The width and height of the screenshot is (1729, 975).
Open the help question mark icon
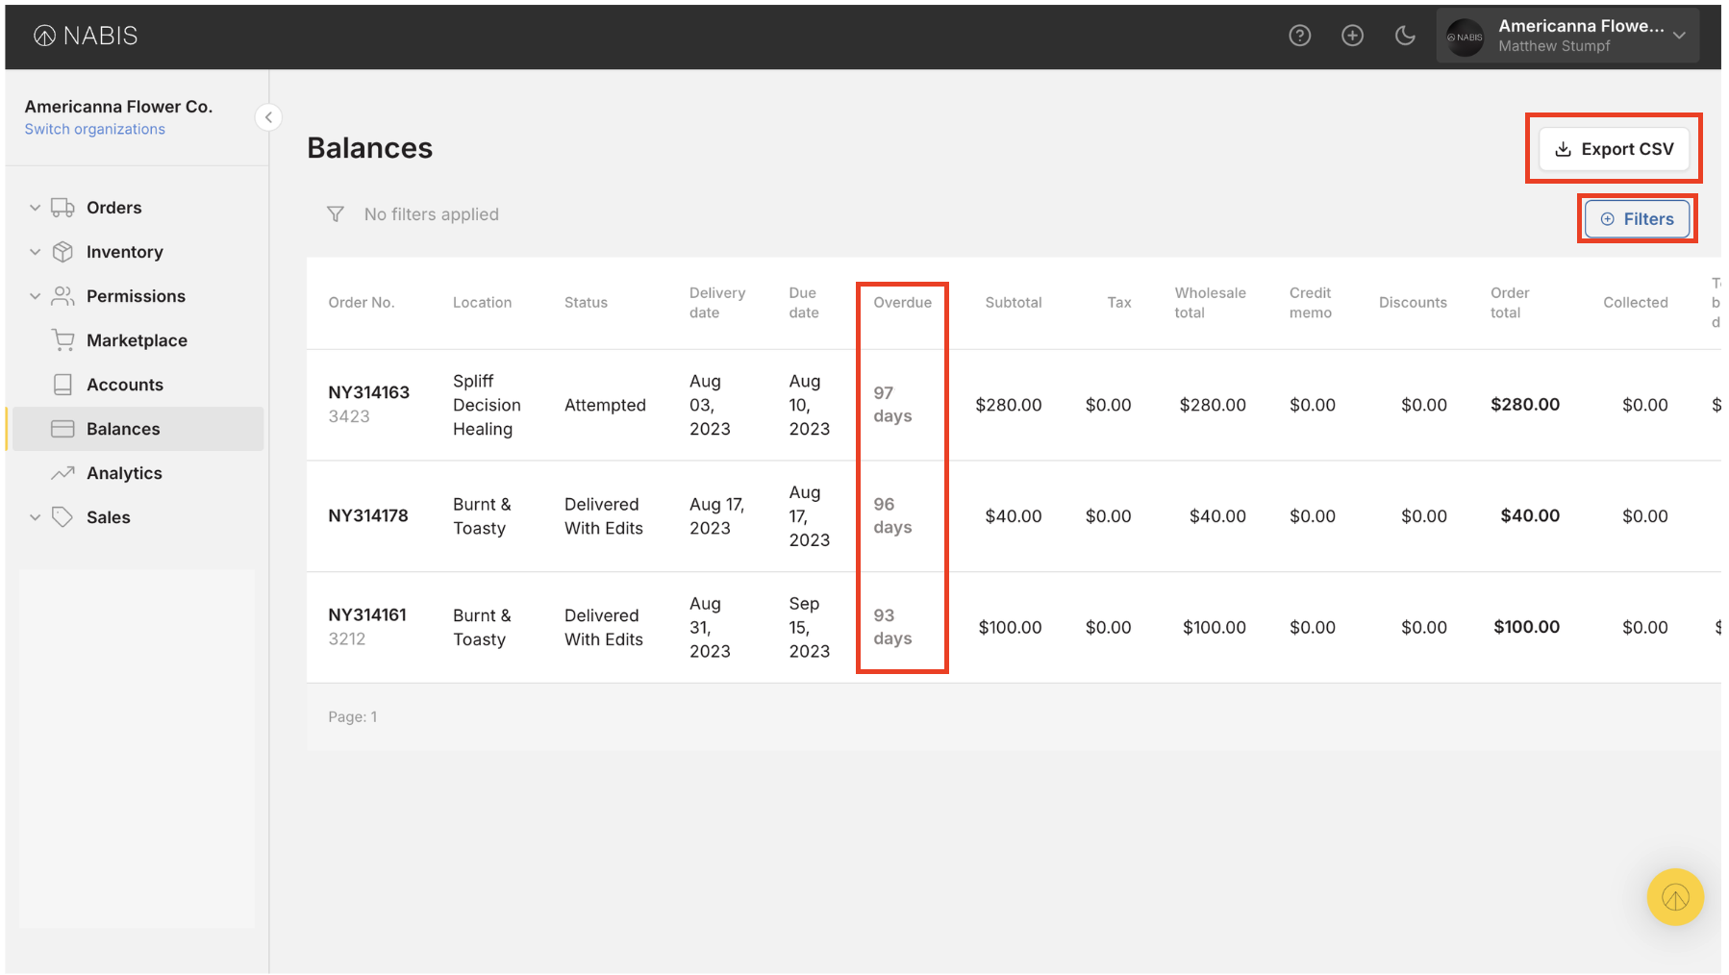(x=1299, y=36)
